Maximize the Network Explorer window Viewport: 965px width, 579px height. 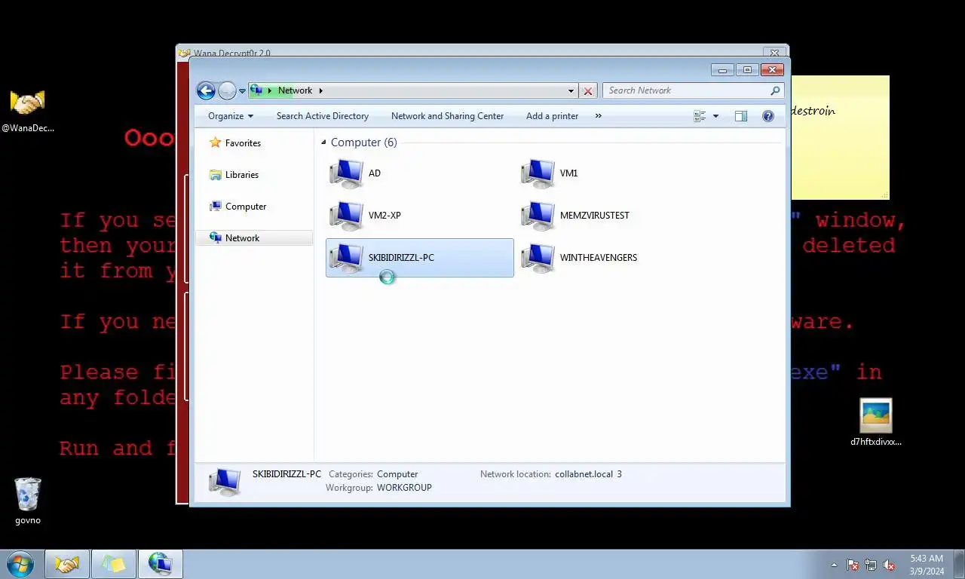tap(747, 70)
